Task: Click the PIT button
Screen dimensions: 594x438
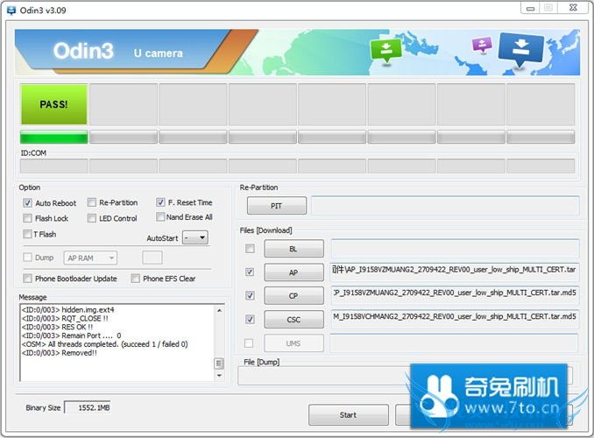Action: point(277,206)
